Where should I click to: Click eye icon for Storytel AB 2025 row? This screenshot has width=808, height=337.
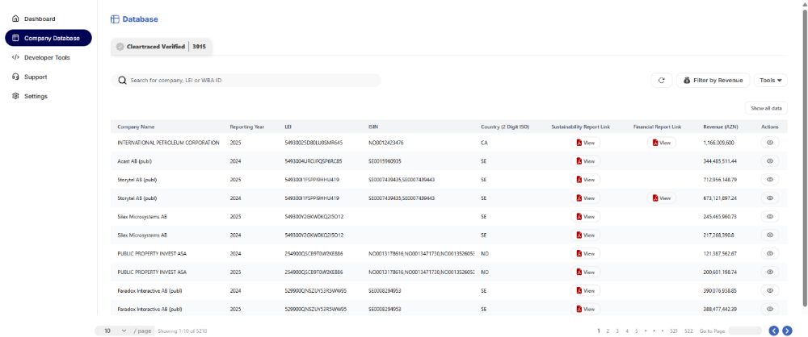coord(770,180)
